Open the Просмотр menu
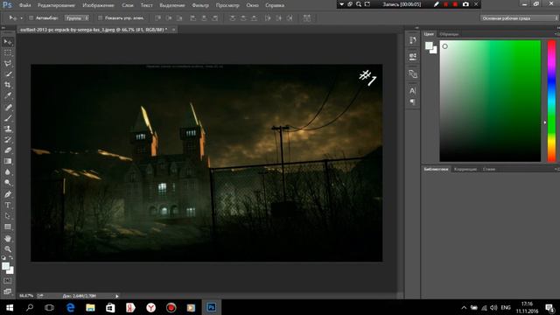The image size is (560, 315). coord(227,5)
